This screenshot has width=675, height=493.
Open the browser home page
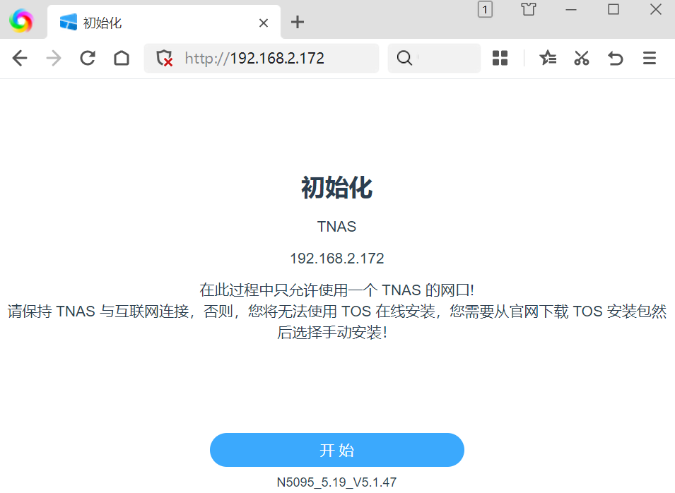tap(122, 58)
